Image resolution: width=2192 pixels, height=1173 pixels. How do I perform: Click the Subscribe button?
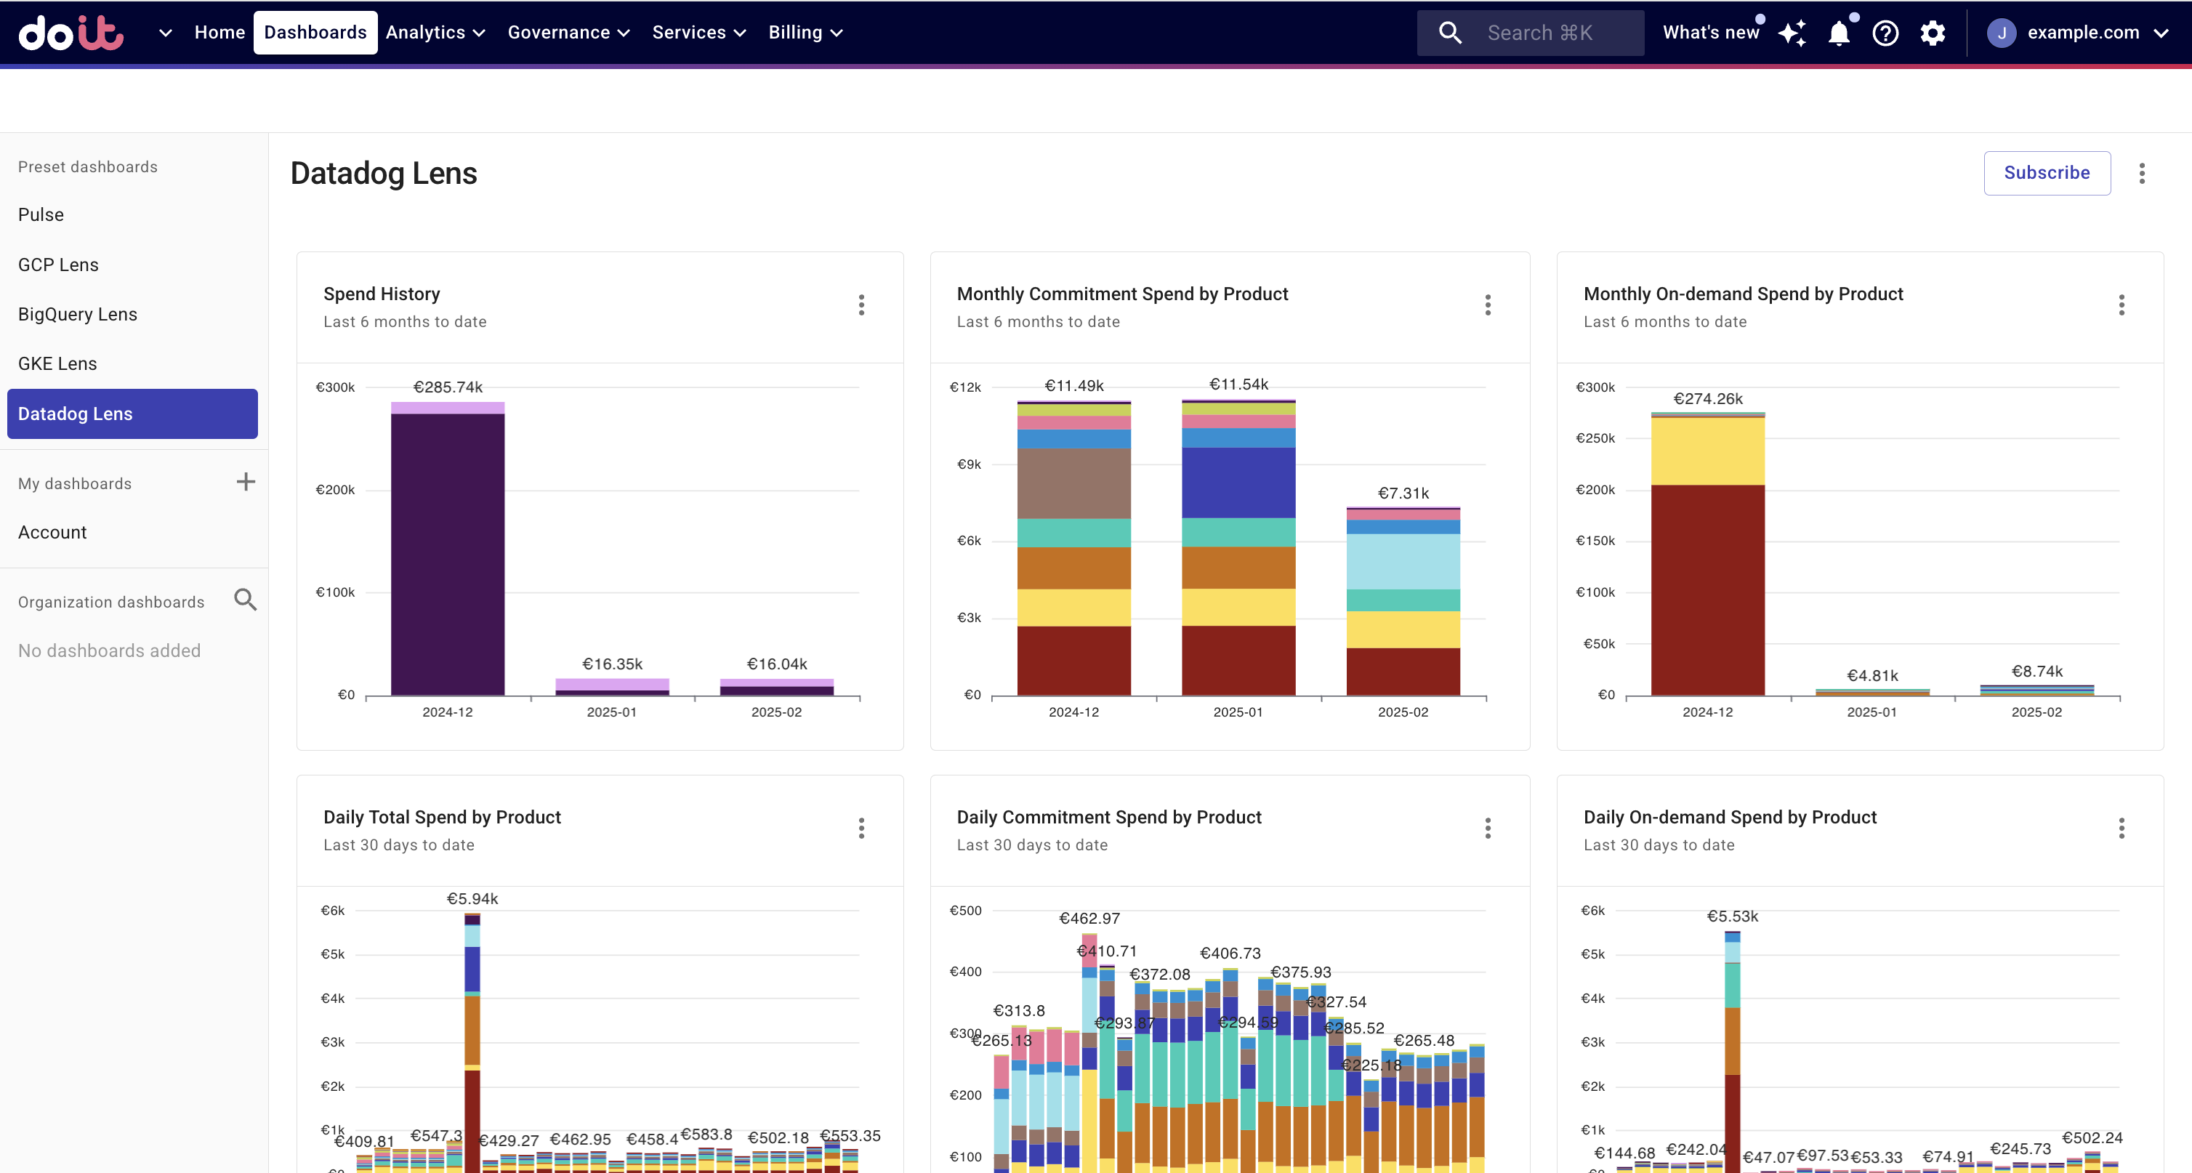pyautogui.click(x=2047, y=173)
